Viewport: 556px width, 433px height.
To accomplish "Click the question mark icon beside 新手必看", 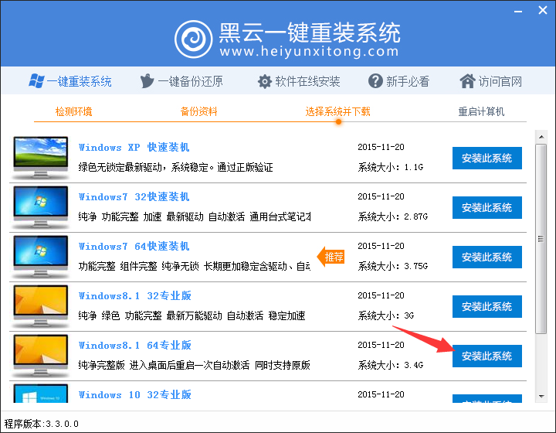I will tap(375, 81).
